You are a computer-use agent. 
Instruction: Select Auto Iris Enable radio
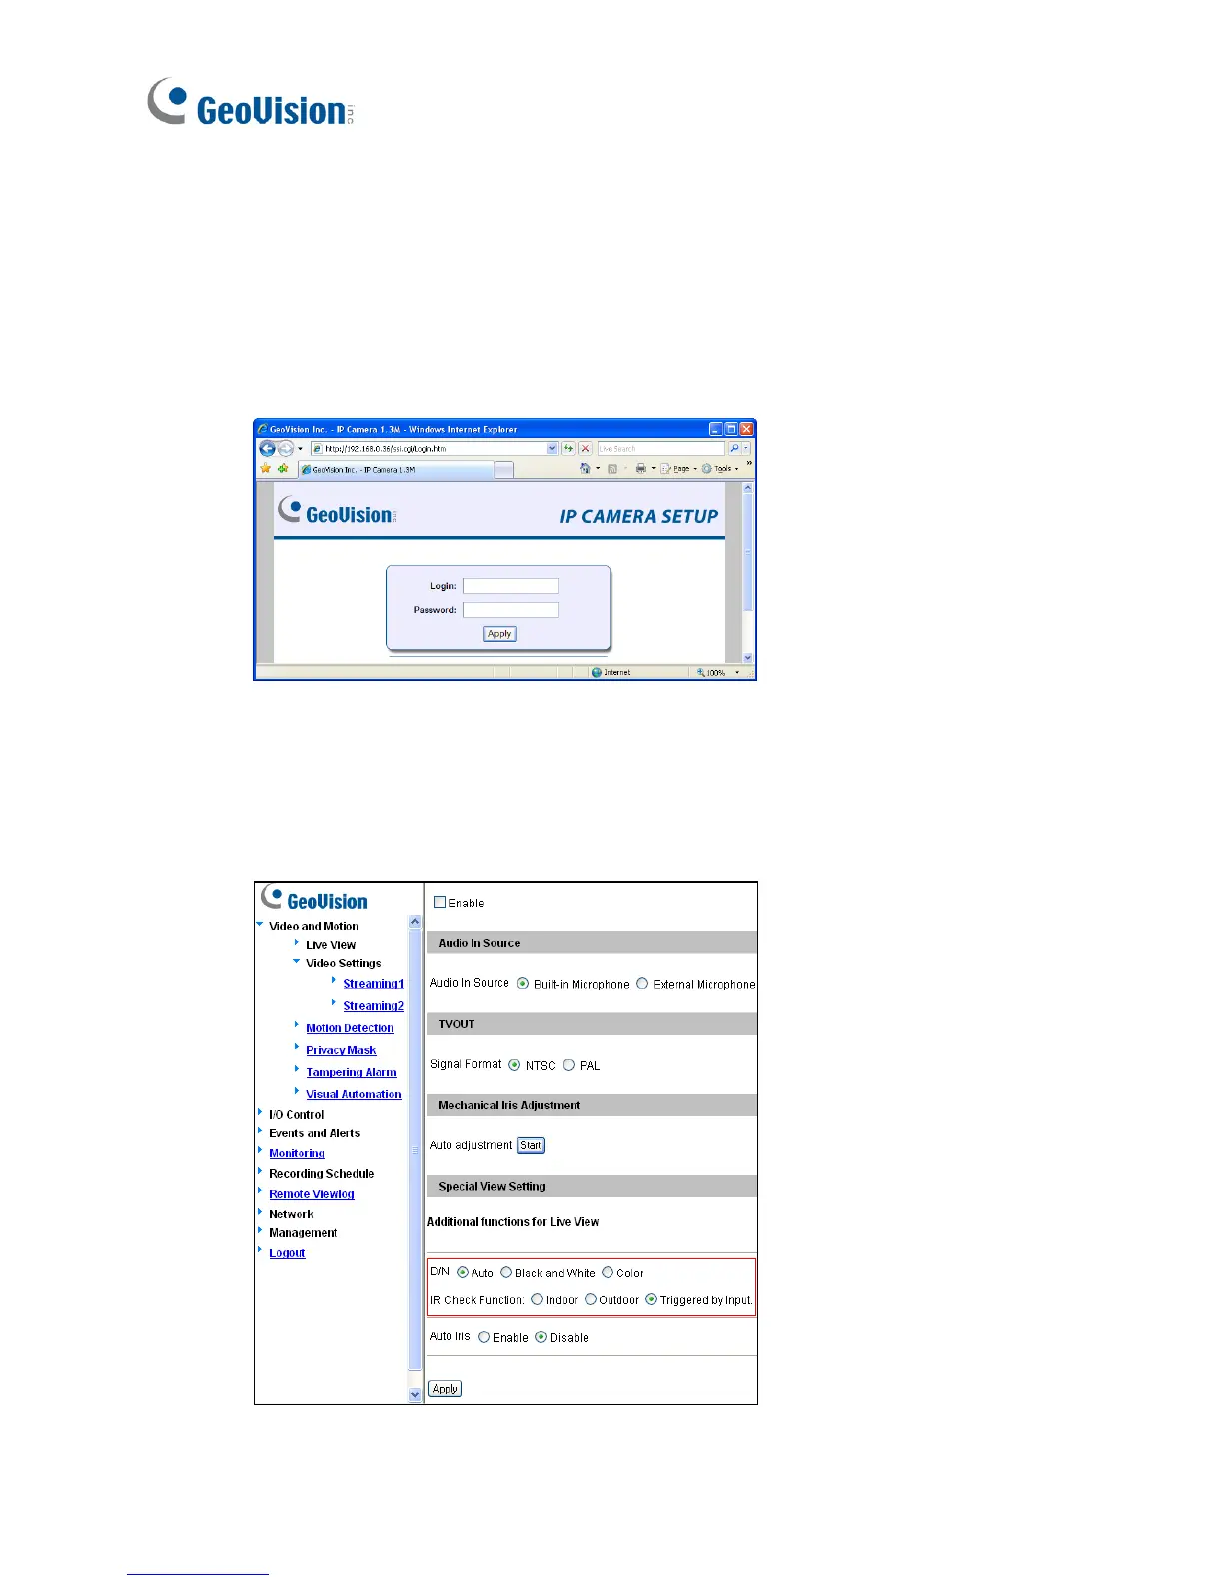point(484,1337)
